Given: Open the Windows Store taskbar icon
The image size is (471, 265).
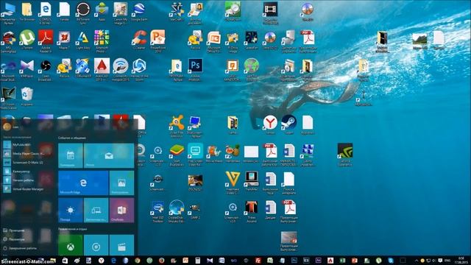Looking at the screenshot, I should pyautogui.click(x=65, y=261).
